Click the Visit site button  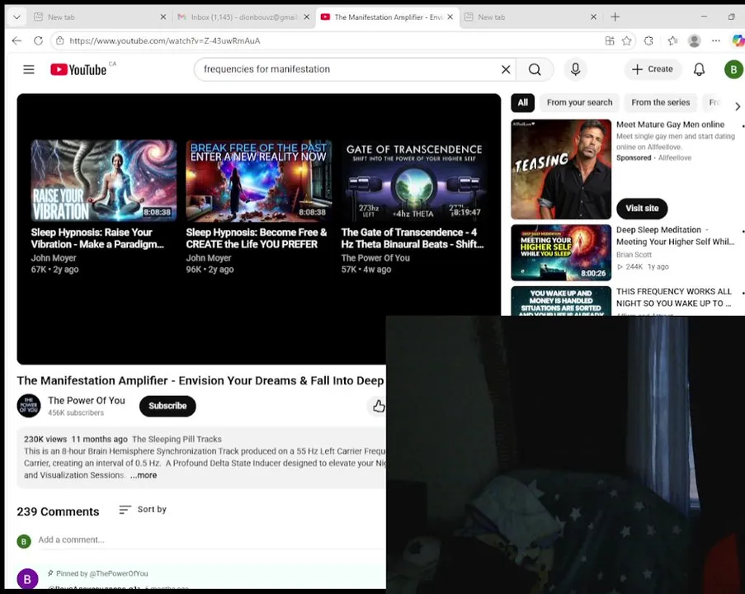point(642,208)
